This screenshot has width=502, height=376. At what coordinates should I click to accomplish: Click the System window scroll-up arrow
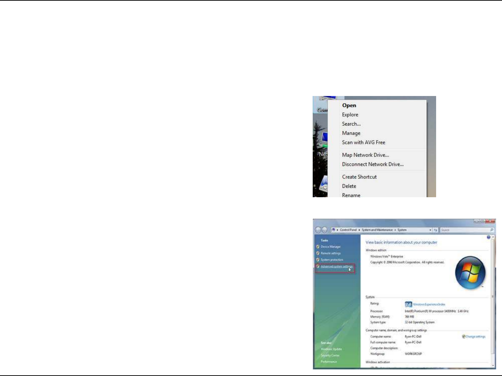pos(493,237)
